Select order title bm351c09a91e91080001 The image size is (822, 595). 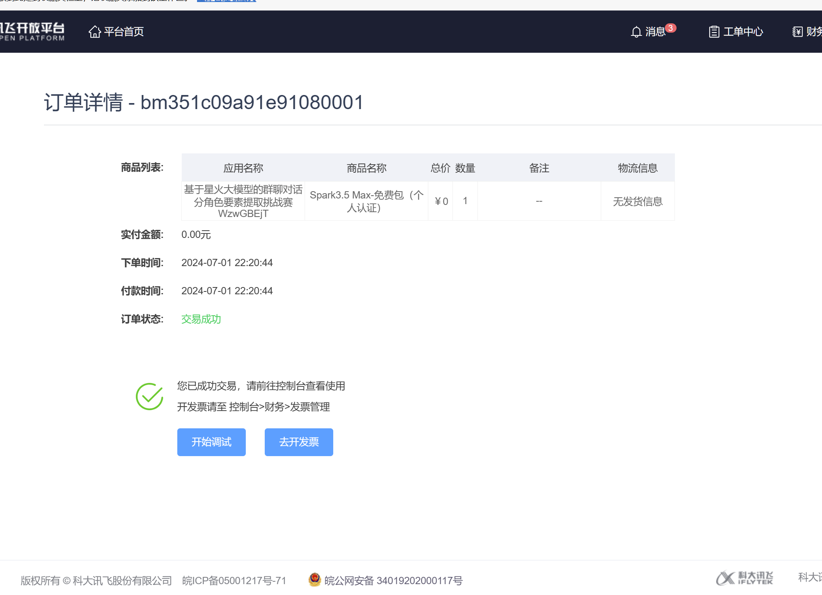pos(252,102)
